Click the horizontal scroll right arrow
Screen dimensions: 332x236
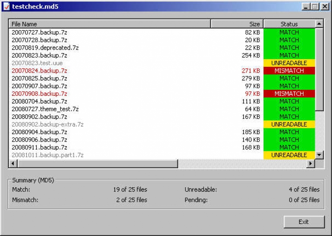coord(310,164)
